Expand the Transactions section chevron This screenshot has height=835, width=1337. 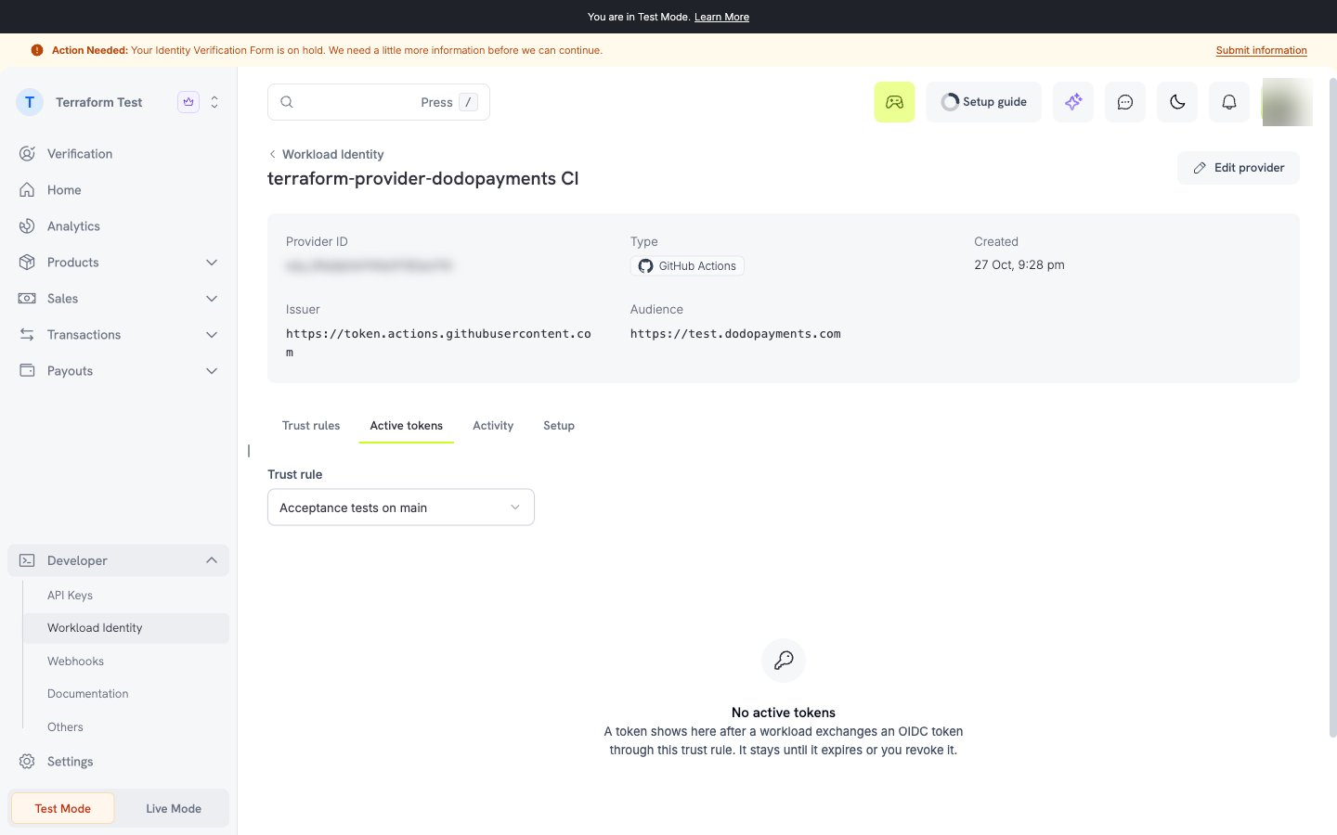(x=212, y=335)
